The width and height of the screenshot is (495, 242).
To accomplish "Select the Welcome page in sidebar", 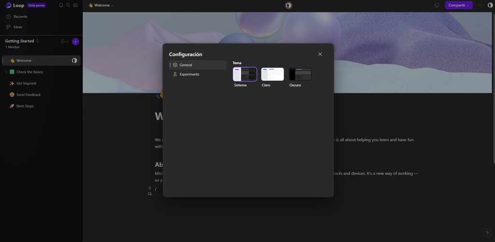I will click(41, 60).
